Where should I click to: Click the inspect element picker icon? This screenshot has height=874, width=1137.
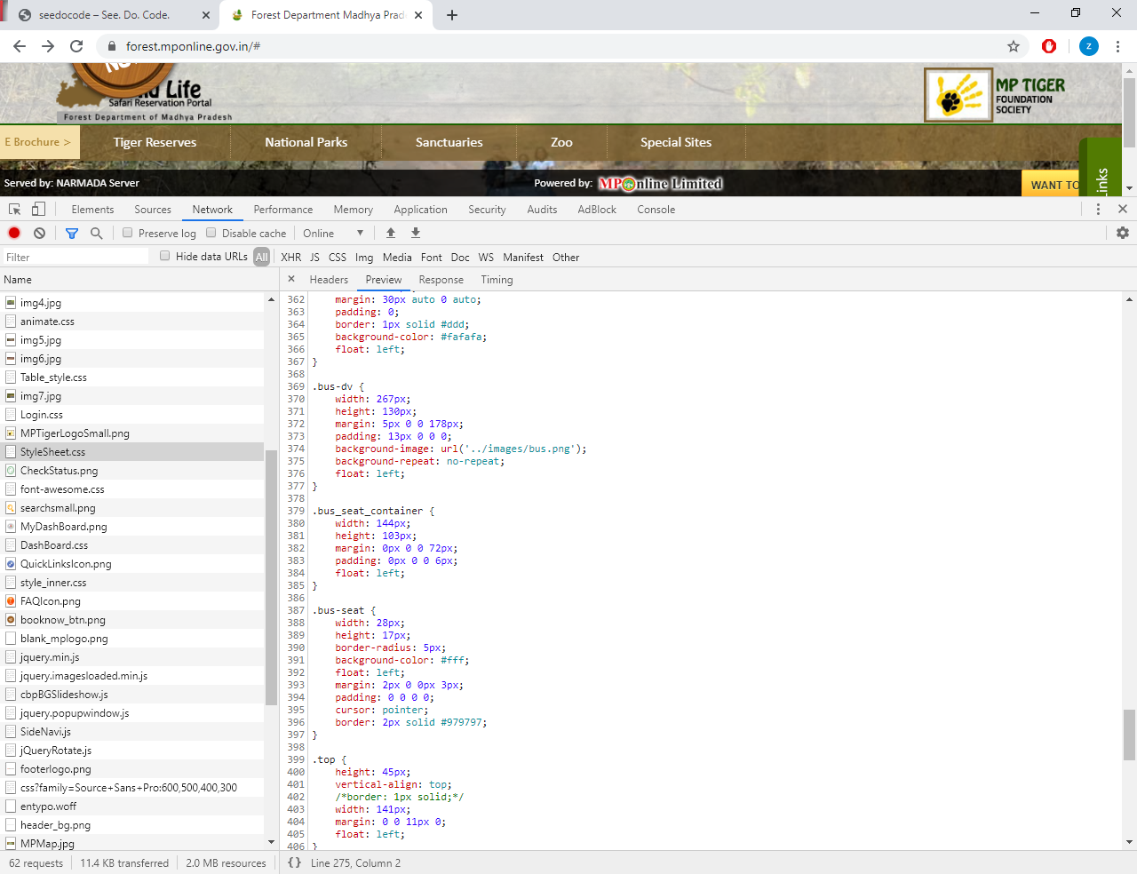tap(15, 209)
